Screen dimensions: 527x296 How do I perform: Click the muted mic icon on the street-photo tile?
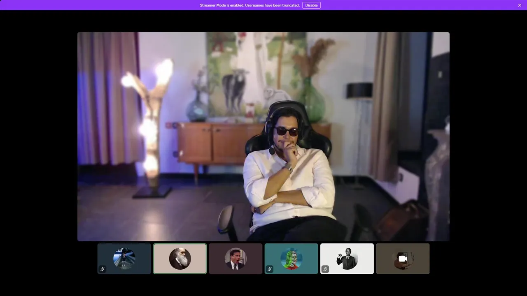click(103, 269)
